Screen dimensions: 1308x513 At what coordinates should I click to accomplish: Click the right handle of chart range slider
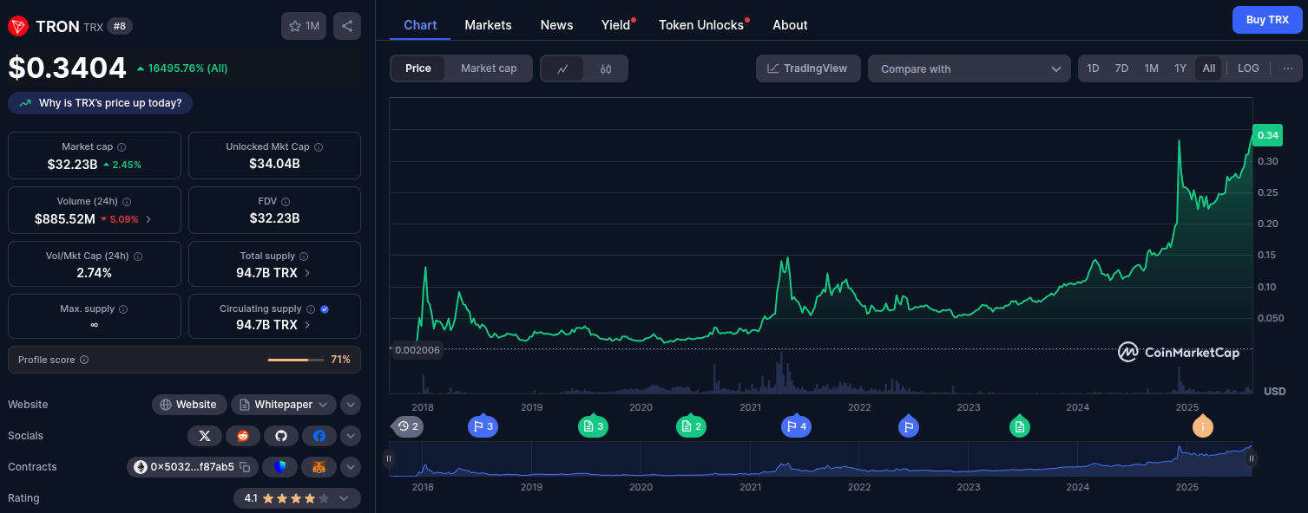[x=1252, y=458]
